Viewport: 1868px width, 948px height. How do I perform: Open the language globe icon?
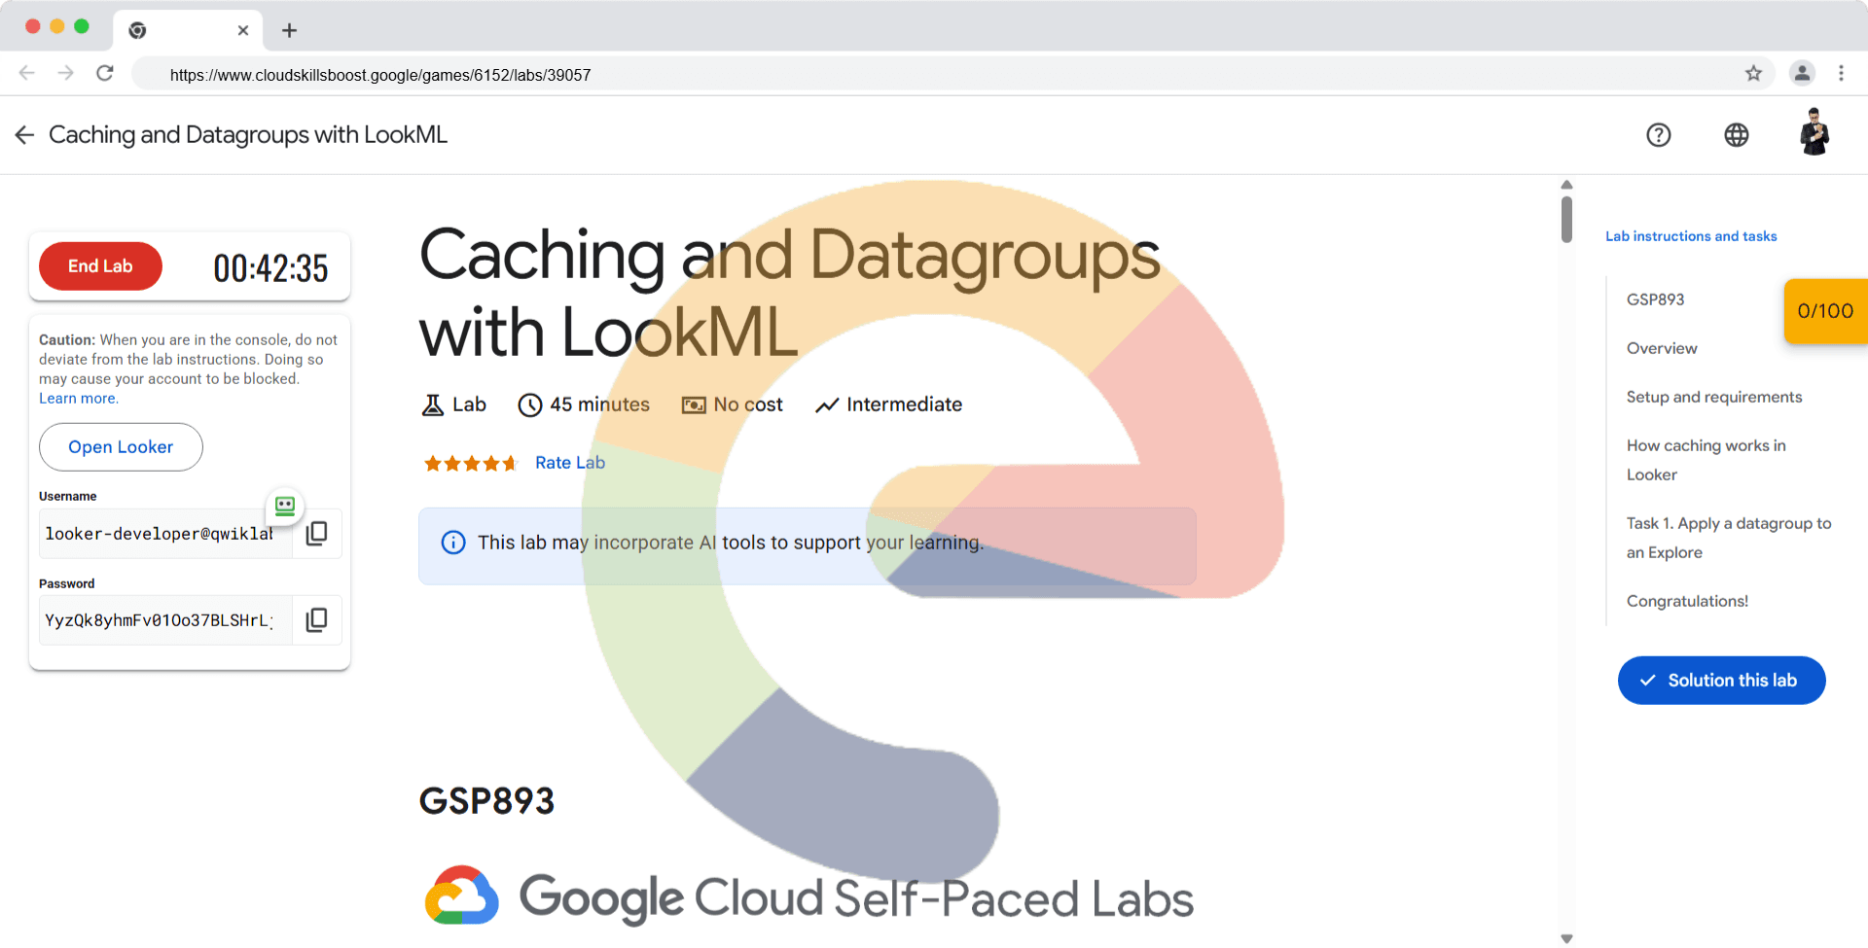tap(1736, 135)
